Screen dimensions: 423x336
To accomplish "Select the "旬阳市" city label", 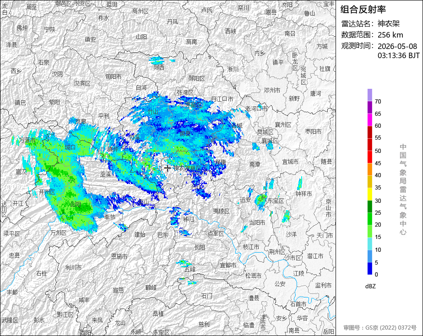I will point(114,76).
